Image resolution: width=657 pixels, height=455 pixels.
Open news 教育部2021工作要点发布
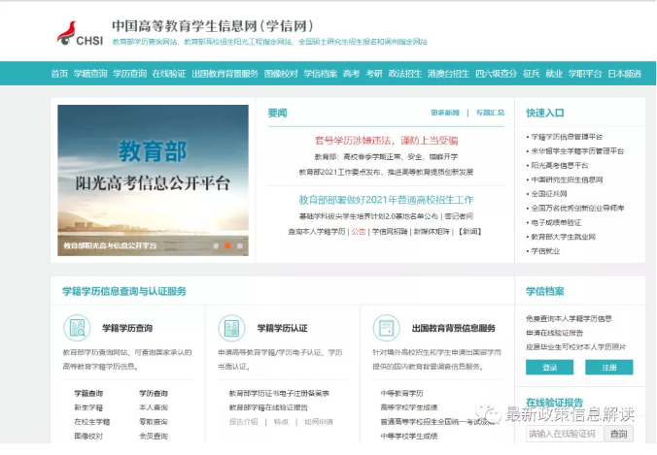coord(386,172)
